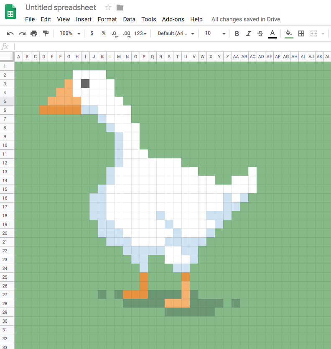This screenshot has width=331, height=349.
Task: Select column AE header
Action: click(269, 57)
